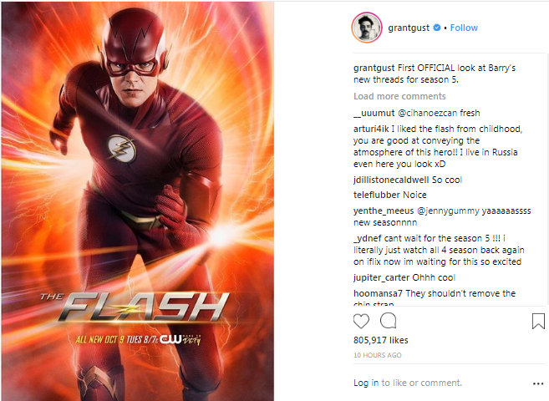Open the jupiter_carter profile

(381, 277)
